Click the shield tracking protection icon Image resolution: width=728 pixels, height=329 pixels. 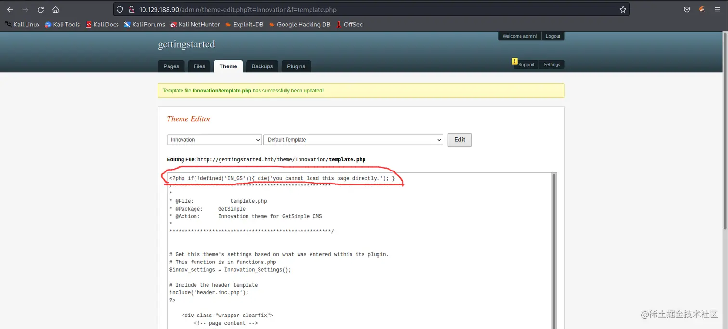click(x=120, y=10)
